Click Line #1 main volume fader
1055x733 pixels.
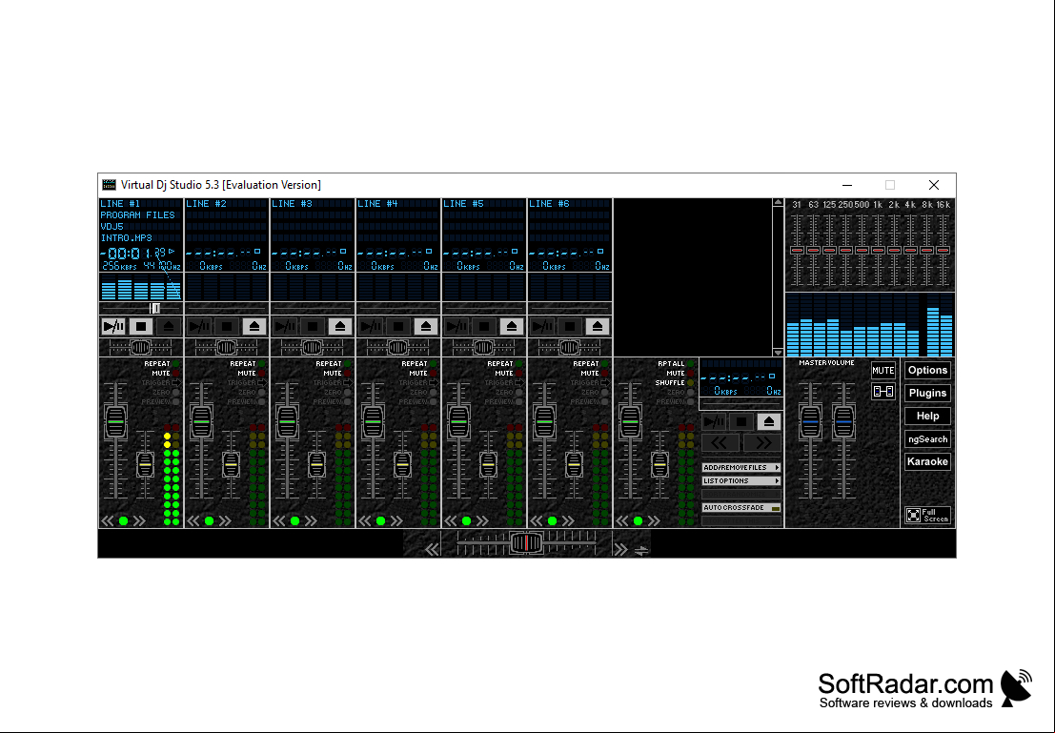coord(115,422)
